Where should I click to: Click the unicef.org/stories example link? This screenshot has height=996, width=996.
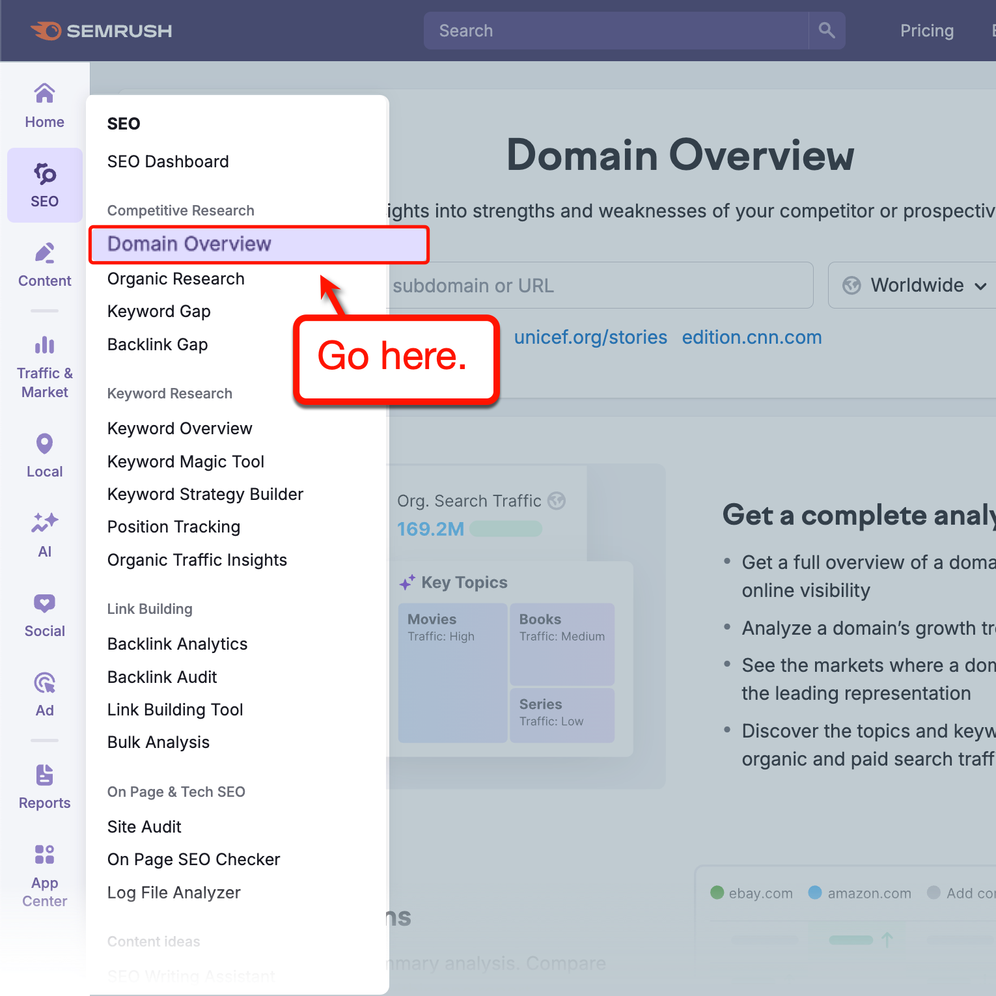(x=590, y=337)
